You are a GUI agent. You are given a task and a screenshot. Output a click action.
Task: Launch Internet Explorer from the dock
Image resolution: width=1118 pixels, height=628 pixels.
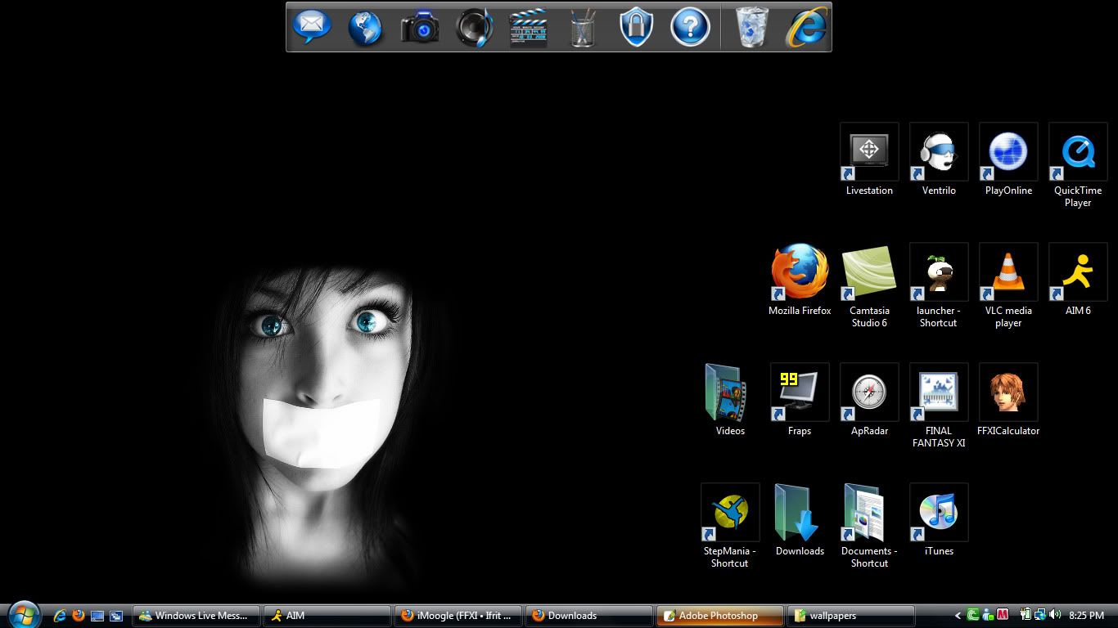[805, 28]
